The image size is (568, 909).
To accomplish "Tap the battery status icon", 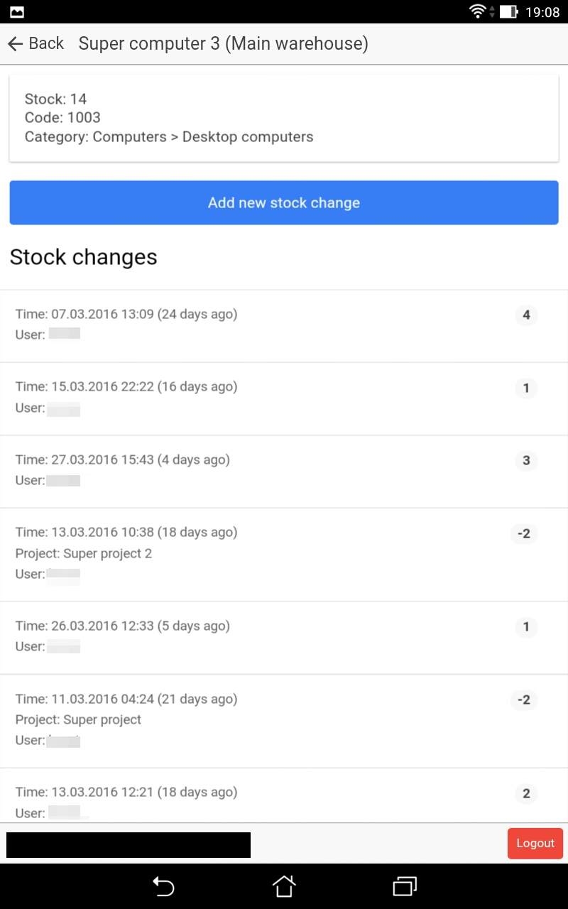I will [x=508, y=11].
